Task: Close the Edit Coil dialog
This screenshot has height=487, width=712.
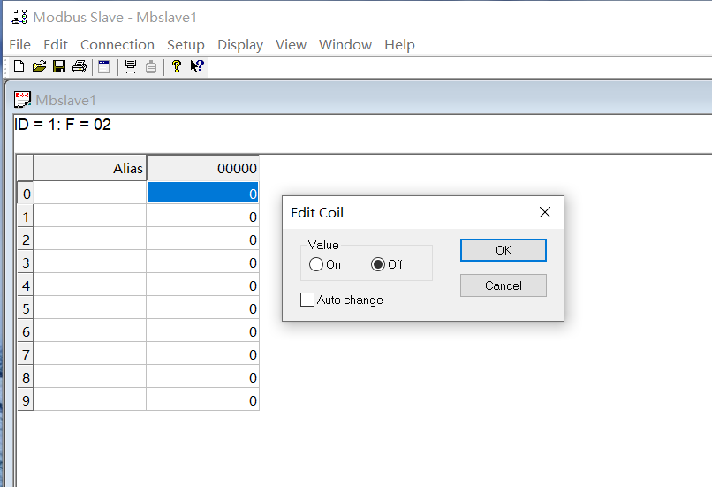Action: pyautogui.click(x=545, y=212)
